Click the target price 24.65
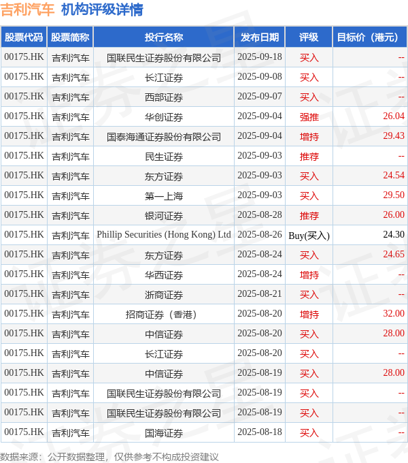The height and width of the screenshot is (463, 408). tap(394, 254)
